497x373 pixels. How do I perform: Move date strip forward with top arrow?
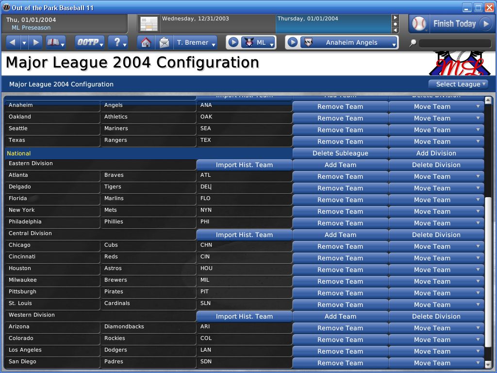pyautogui.click(x=395, y=18)
